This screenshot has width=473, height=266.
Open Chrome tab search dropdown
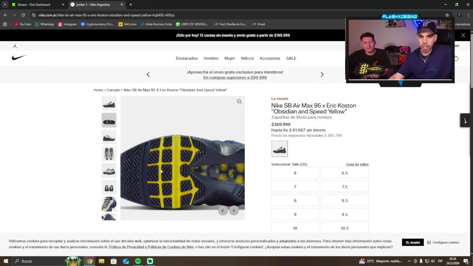point(5,4)
